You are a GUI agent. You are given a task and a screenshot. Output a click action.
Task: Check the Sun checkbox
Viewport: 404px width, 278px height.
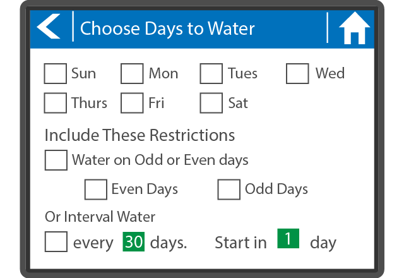point(56,73)
